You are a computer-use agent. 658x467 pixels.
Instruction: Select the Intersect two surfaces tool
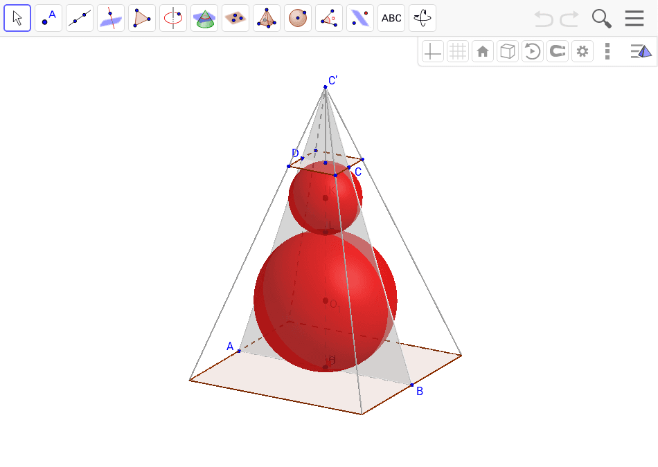[204, 18]
